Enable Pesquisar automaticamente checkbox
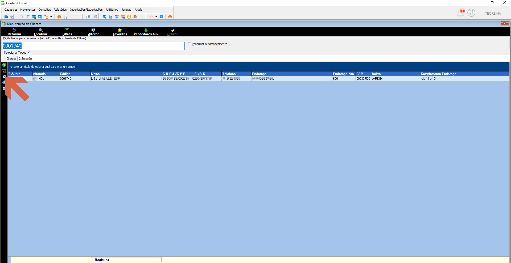 point(190,44)
